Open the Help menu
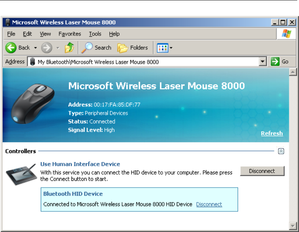The width and height of the screenshot is (299, 232). (114, 34)
